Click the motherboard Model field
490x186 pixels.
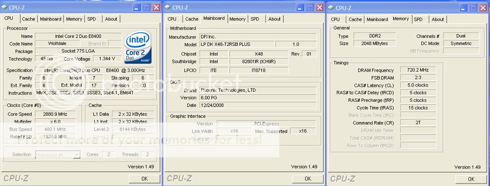coord(237,45)
